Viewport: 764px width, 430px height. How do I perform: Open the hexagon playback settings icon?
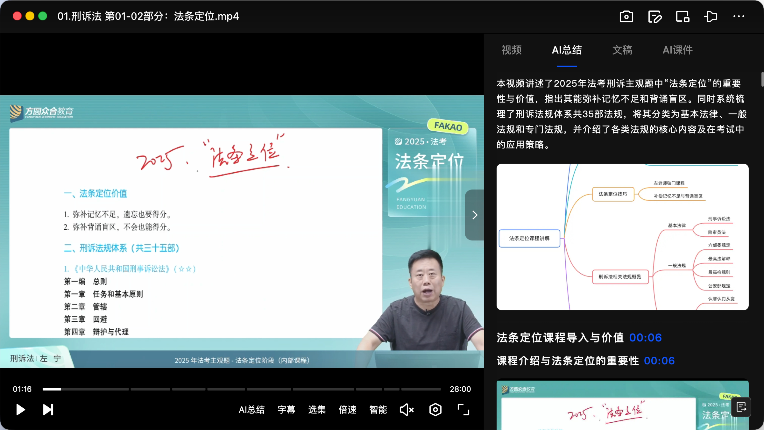coord(435,410)
